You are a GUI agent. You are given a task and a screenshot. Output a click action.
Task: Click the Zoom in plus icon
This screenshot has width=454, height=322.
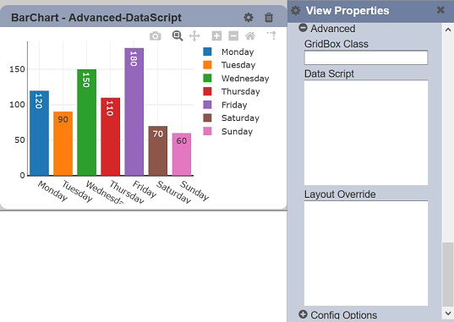[x=216, y=35]
